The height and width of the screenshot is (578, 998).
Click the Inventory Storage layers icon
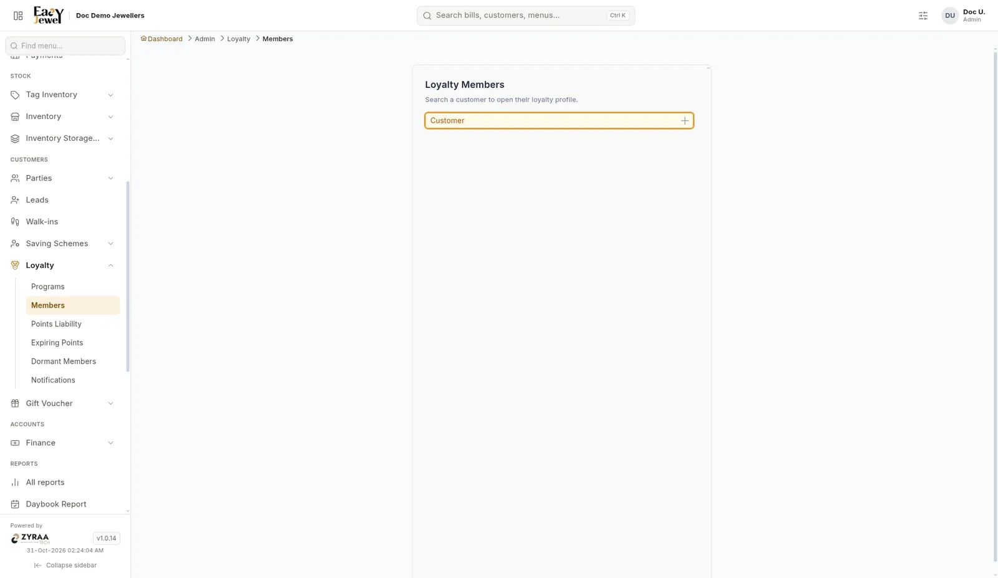click(x=15, y=138)
